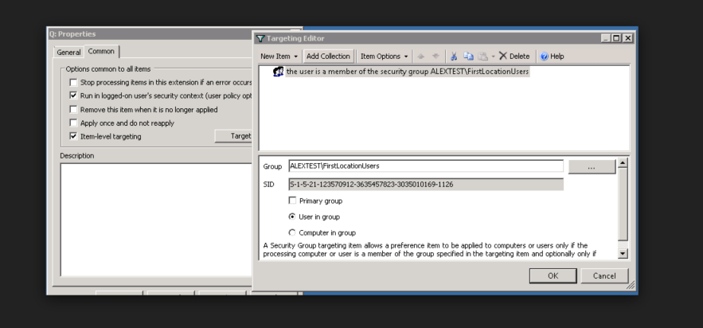Screen dimensions: 703x328
Task: Click inside the Group name field
Action: point(425,166)
